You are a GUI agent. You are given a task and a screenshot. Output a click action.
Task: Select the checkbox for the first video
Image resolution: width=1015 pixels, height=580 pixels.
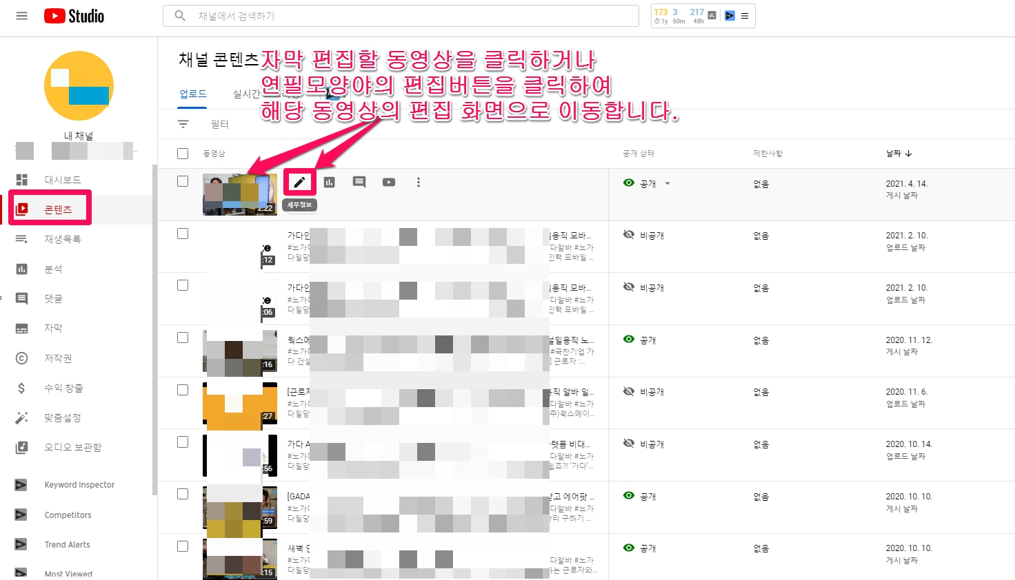click(183, 181)
